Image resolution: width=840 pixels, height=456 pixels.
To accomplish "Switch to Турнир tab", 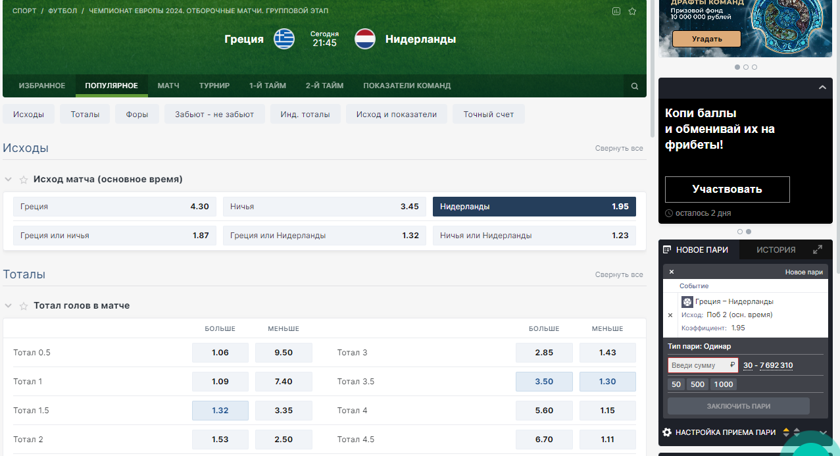I will (214, 86).
